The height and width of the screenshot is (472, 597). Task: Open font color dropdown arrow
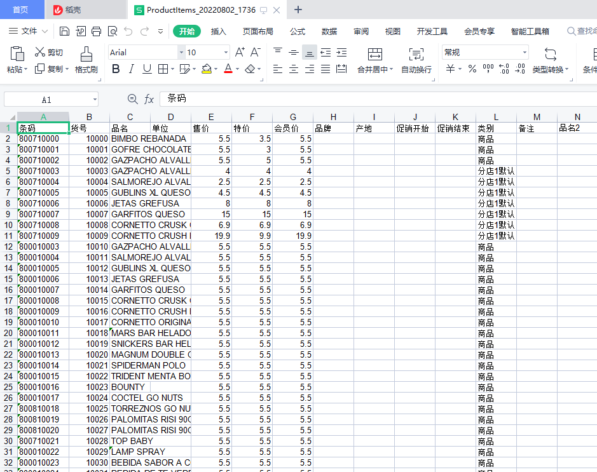click(x=237, y=69)
